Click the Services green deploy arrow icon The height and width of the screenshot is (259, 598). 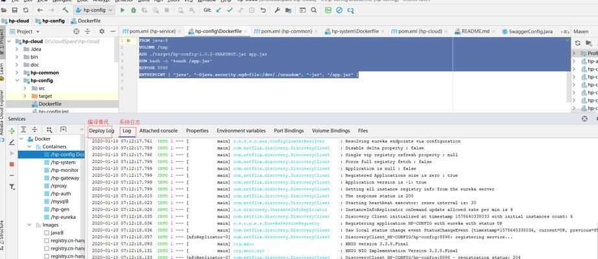[12, 131]
